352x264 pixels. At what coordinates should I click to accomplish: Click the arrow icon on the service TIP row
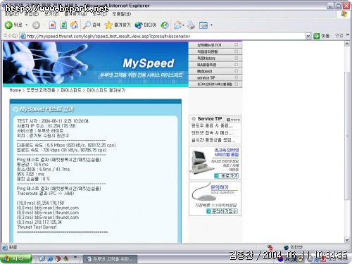click(236, 77)
